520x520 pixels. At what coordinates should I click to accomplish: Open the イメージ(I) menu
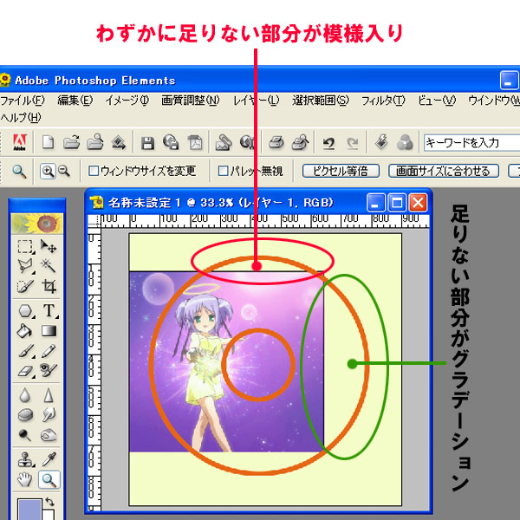(x=127, y=101)
